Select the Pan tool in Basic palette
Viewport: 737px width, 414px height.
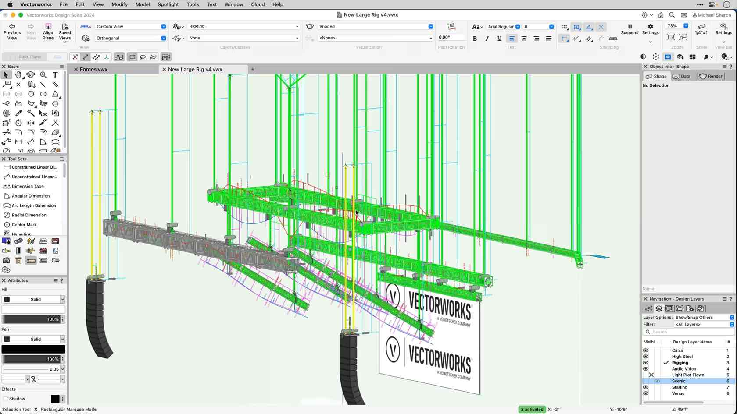pos(18,75)
